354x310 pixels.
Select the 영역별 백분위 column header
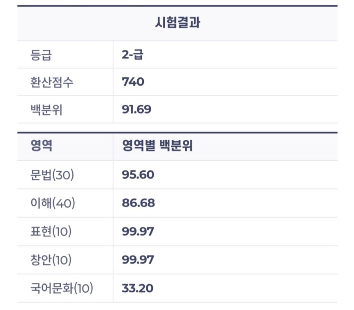[x=157, y=146]
